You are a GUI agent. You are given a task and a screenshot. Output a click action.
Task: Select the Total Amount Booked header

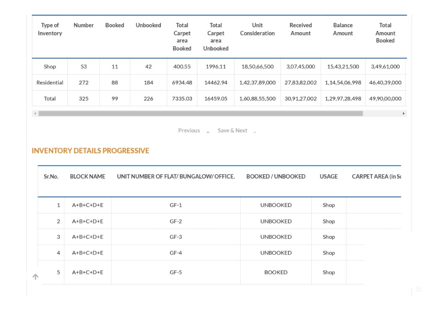[385, 33]
